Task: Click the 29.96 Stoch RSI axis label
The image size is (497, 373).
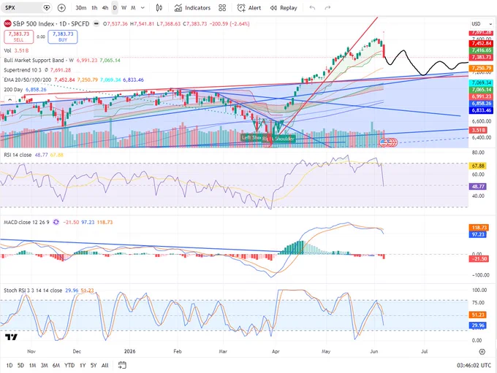Action: (478, 325)
